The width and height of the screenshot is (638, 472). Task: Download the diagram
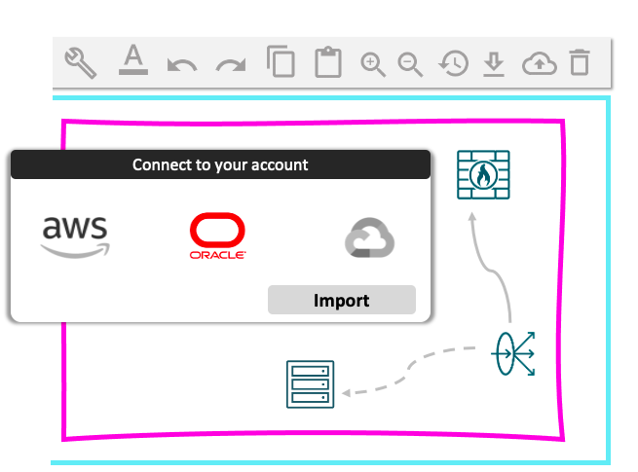[x=494, y=64]
